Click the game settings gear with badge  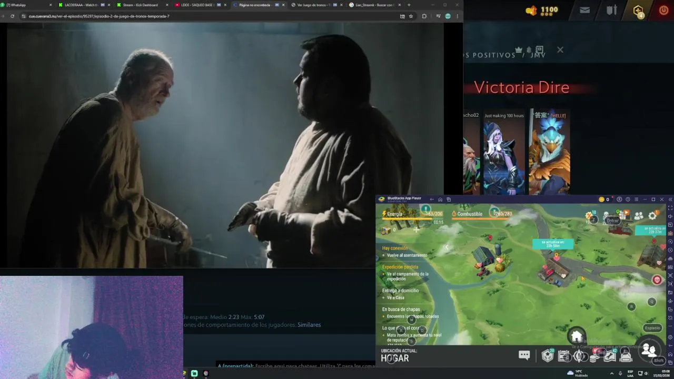click(653, 215)
